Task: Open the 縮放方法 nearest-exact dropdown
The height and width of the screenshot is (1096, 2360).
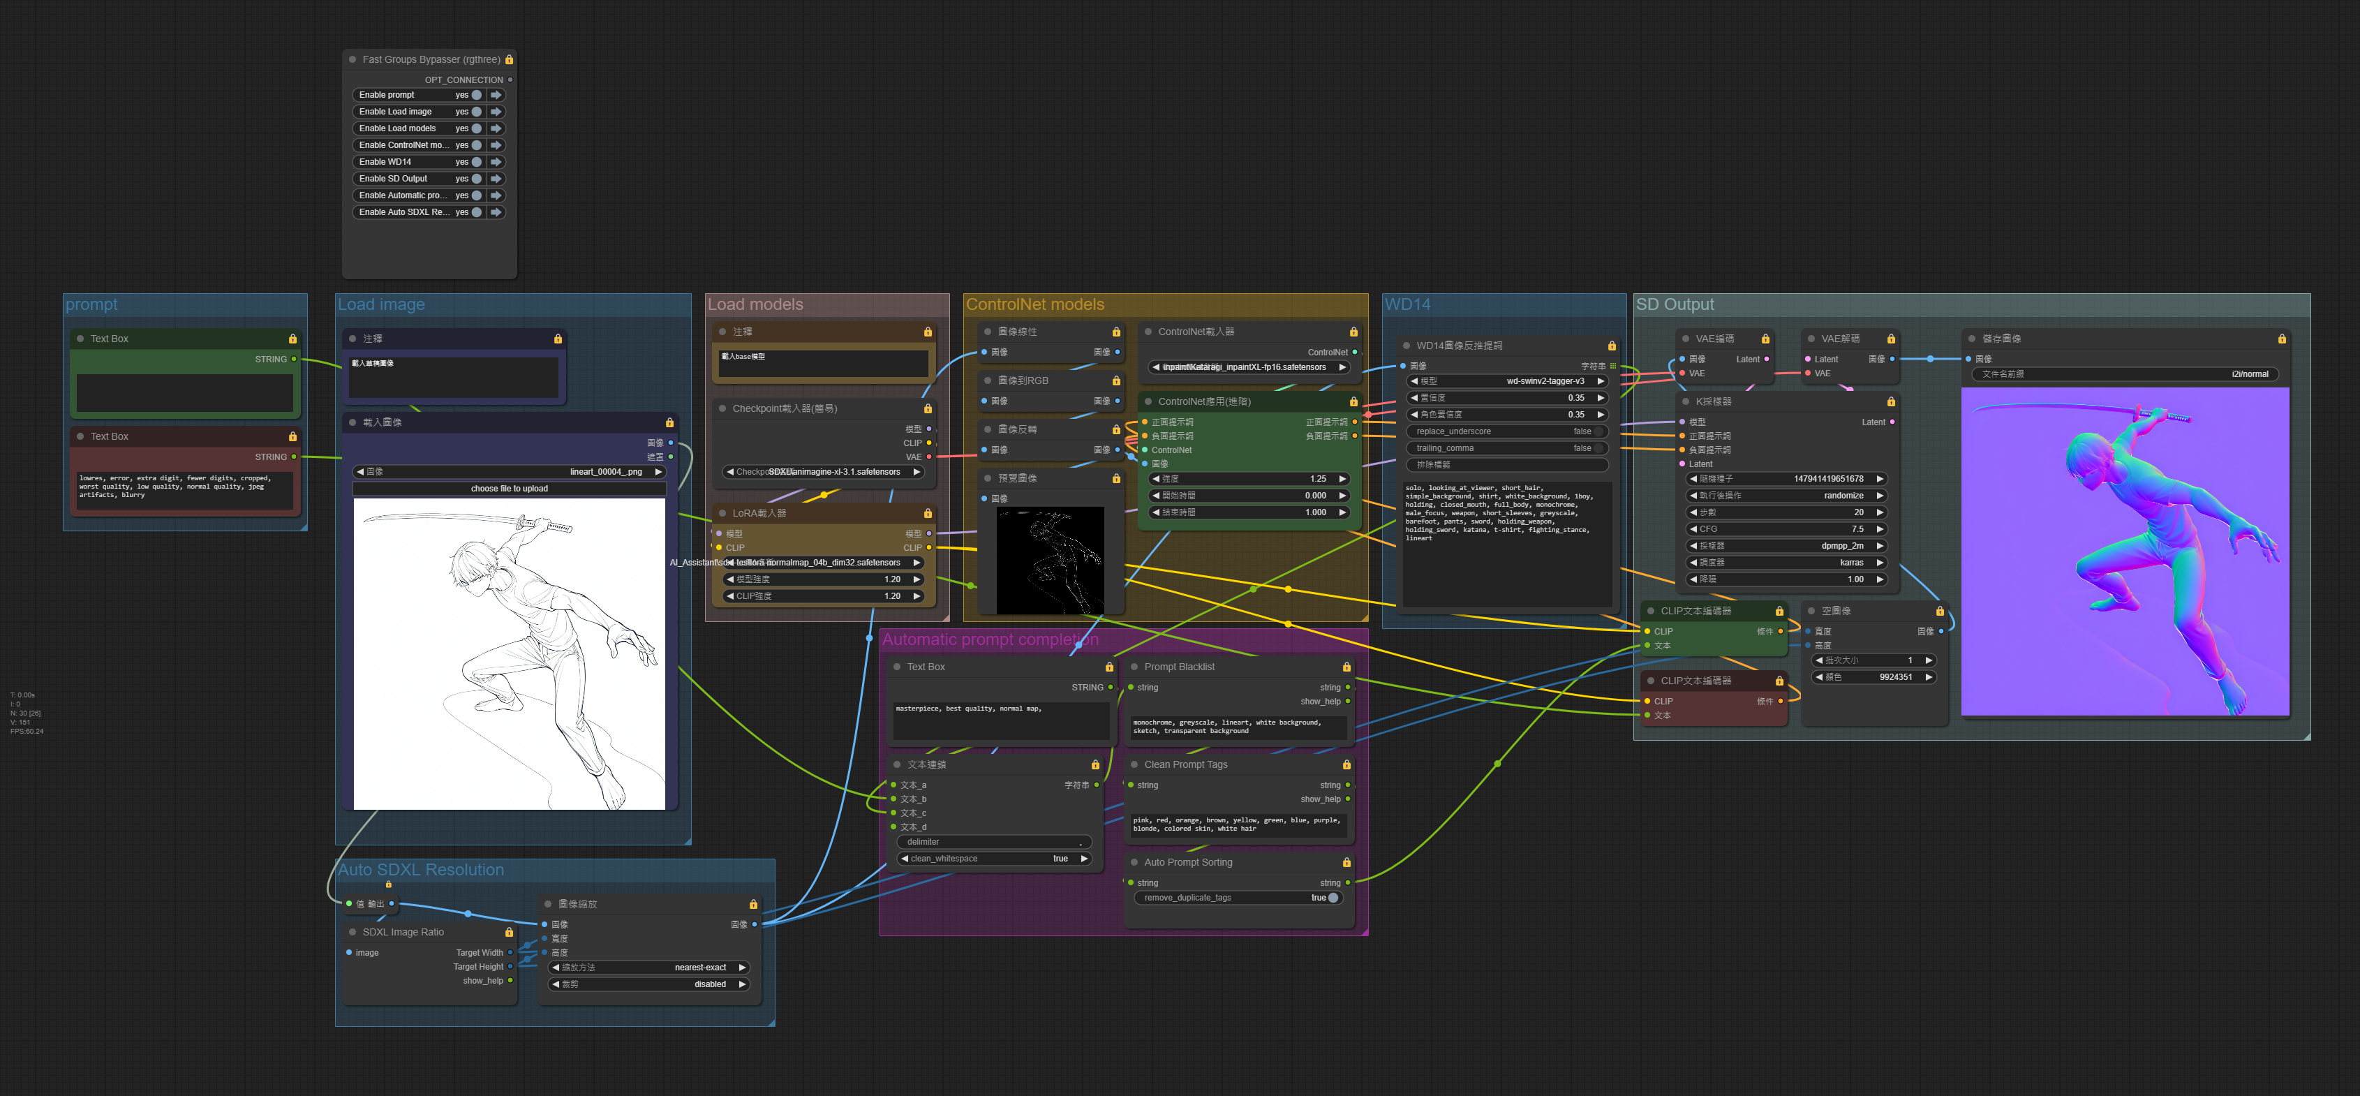Action: point(648,968)
